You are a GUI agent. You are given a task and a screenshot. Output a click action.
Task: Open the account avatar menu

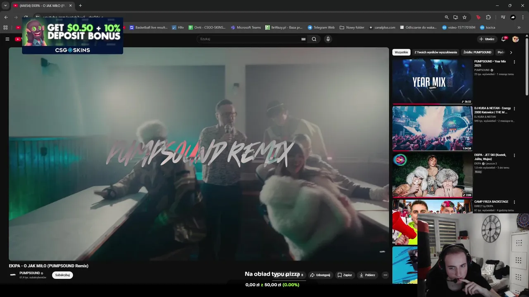(515, 39)
